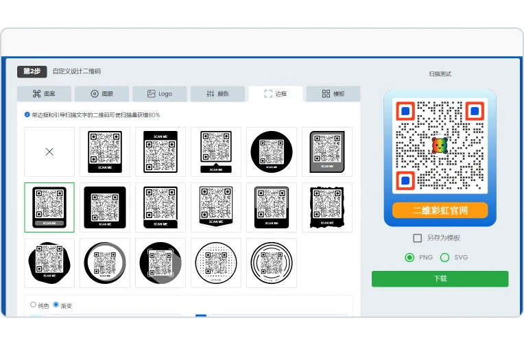Select the solid black circle frame
The height and width of the screenshot is (347, 524).
point(272,152)
